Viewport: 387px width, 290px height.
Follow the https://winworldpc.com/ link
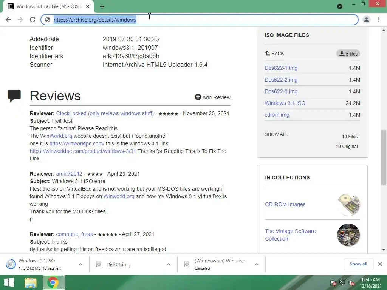tap(77, 143)
